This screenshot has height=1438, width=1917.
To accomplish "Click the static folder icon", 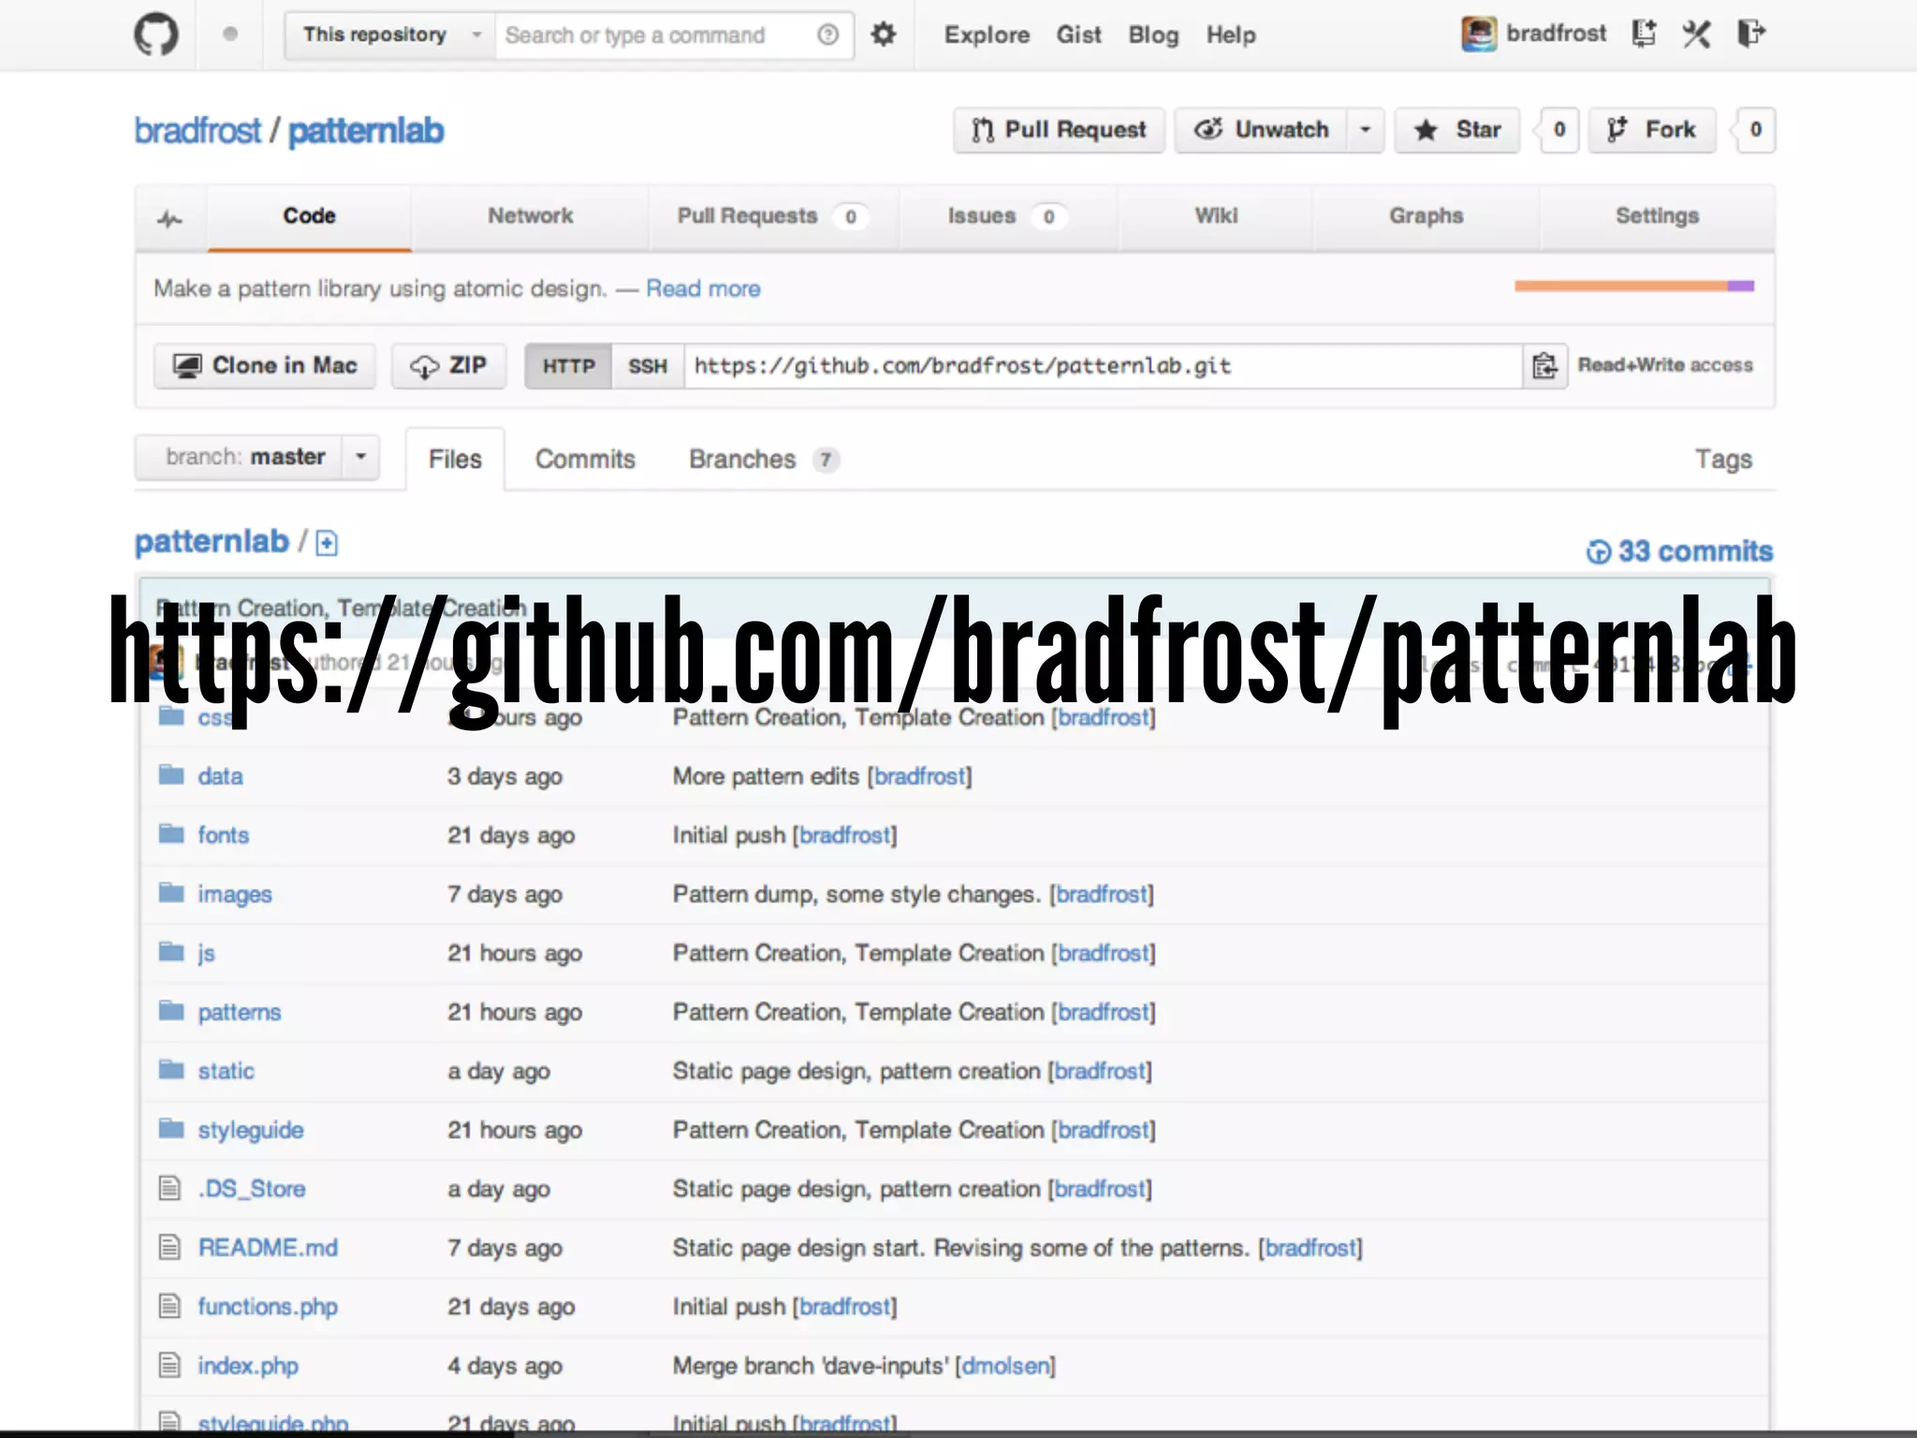I will pos(171,1070).
